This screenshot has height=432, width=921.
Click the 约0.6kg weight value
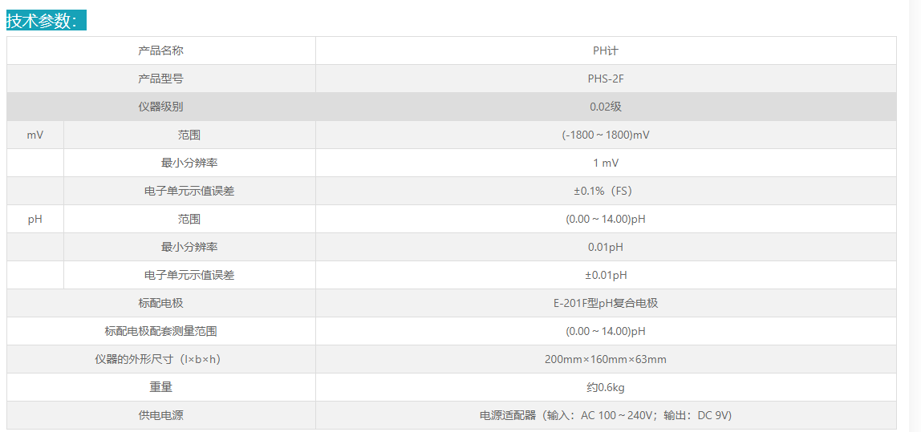(x=605, y=387)
